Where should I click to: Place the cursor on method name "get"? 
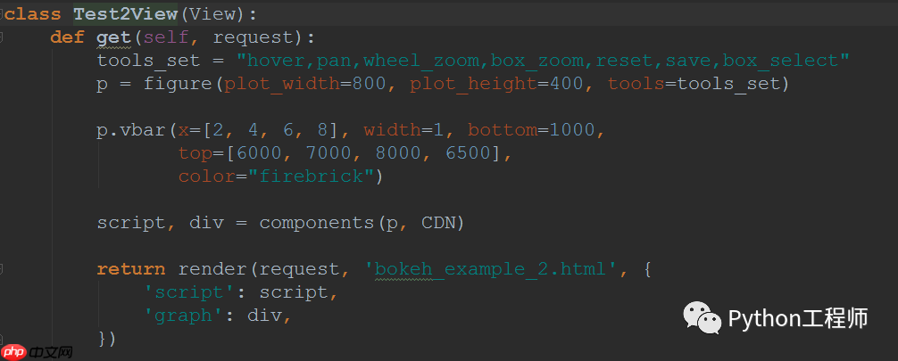tap(114, 38)
